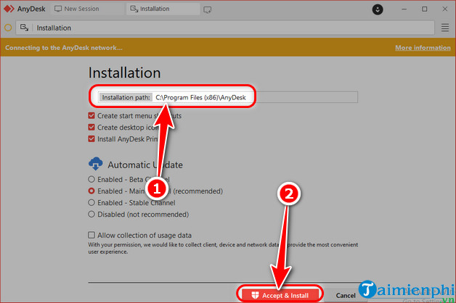Select Disabled (not recommended) update option
The image size is (456, 303).
pyautogui.click(x=91, y=215)
